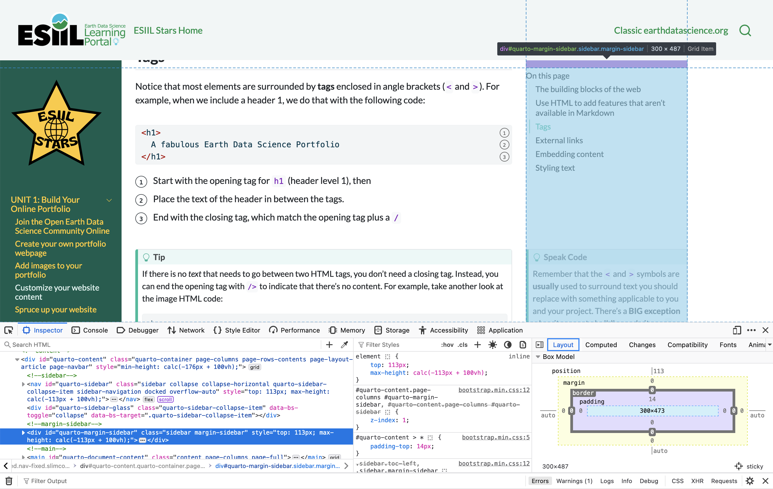The height and width of the screenshot is (489, 773).
Task: Select the Inspector tab
Action: pyautogui.click(x=43, y=330)
